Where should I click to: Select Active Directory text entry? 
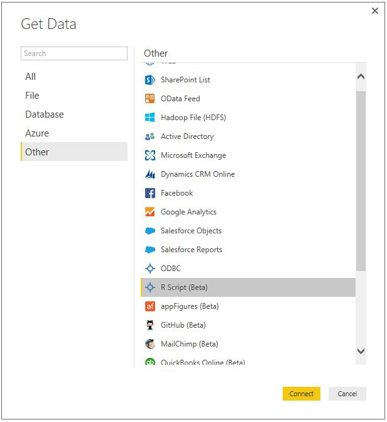click(x=187, y=136)
